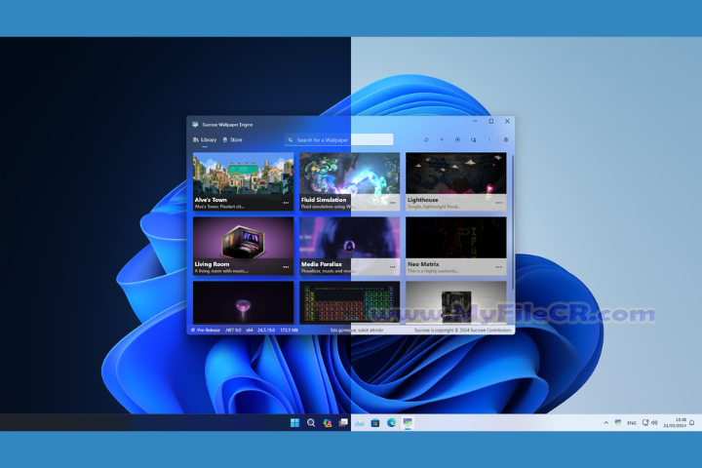
Task: Click the vertical three-dot menu in header
Action: 489,139
